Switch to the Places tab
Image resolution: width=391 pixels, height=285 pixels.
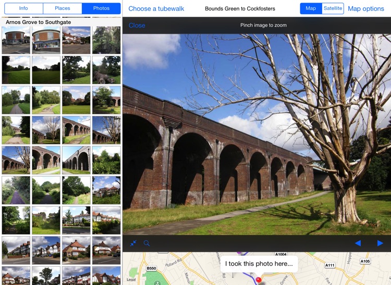click(x=63, y=8)
